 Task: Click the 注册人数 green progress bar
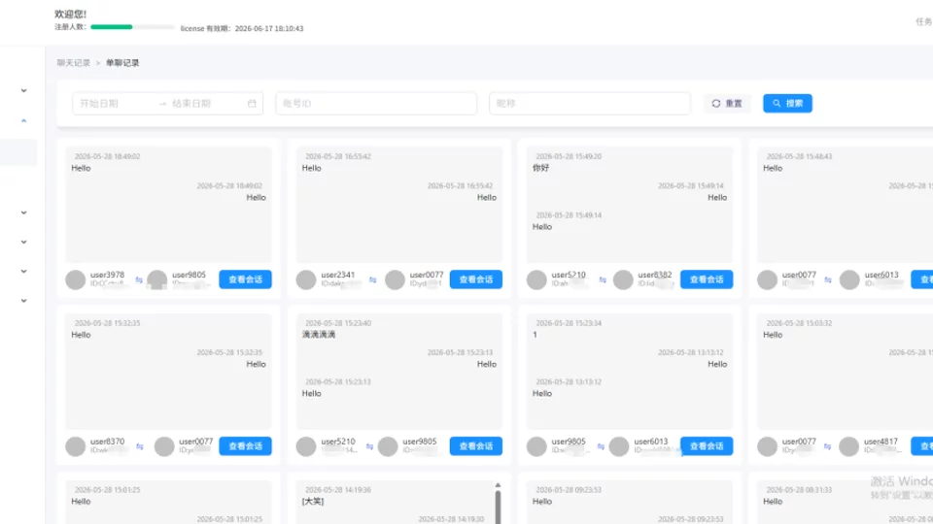point(132,27)
